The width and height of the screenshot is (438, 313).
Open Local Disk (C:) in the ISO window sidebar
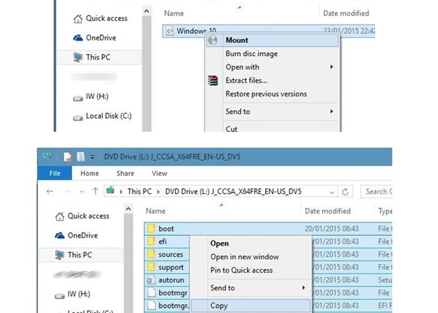(x=102, y=117)
